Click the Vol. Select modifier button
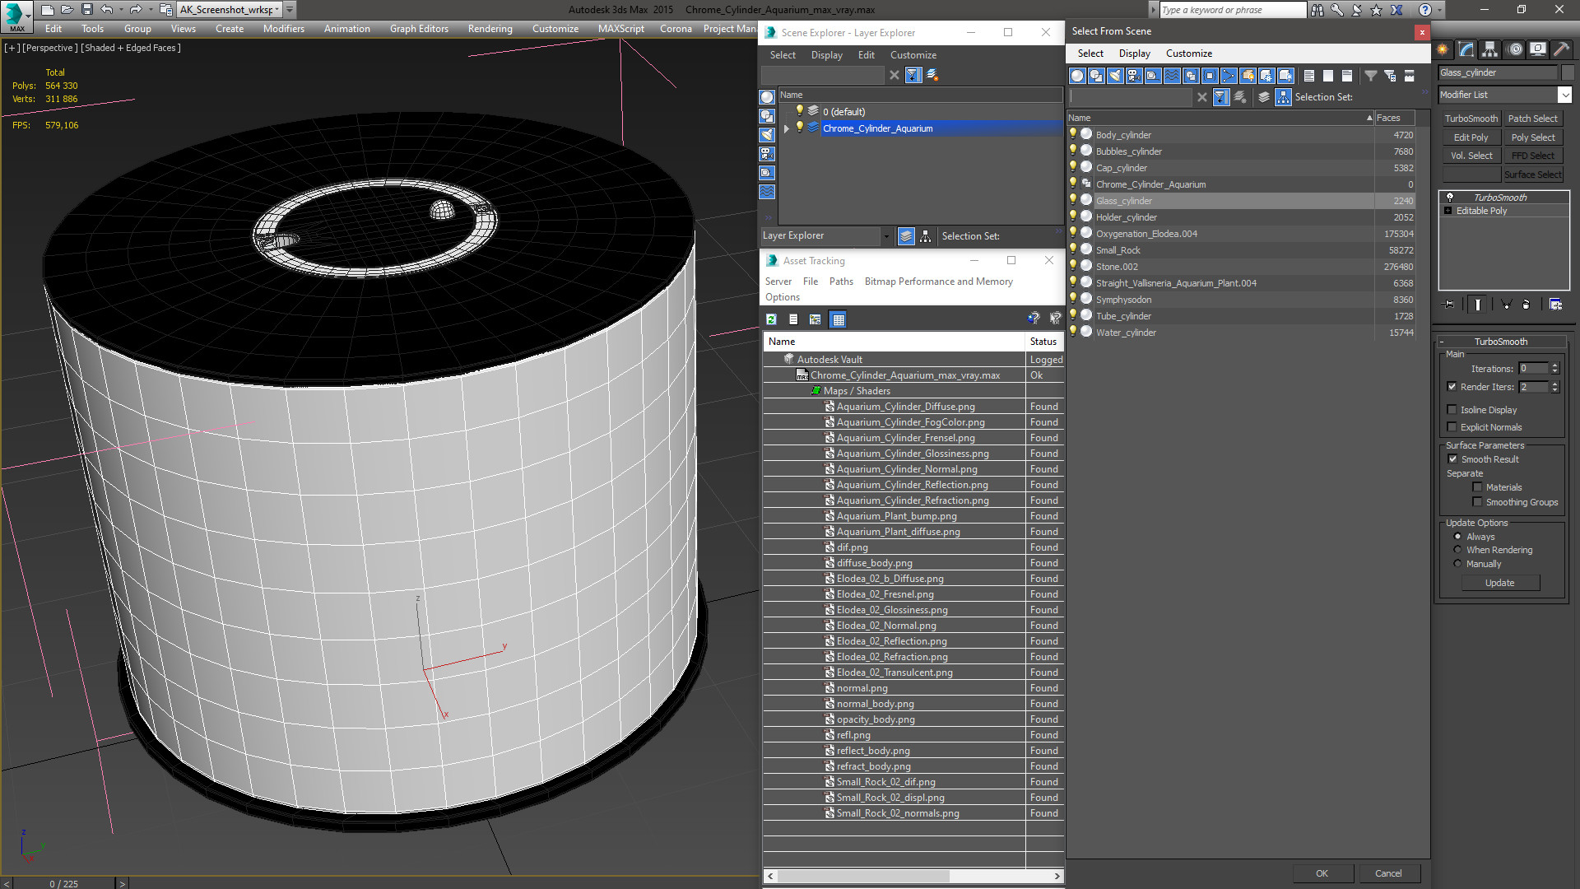Viewport: 1580px width, 889px height. coord(1471,156)
